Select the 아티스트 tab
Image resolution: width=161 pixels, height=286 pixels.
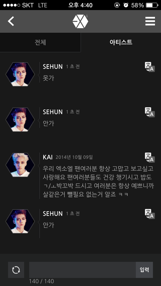[x=121, y=42]
